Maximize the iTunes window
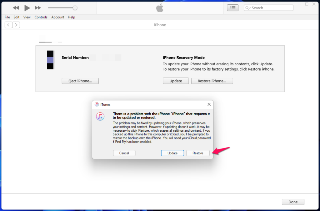The height and width of the screenshot is (211, 320). pyautogui.click(x=307, y=4)
